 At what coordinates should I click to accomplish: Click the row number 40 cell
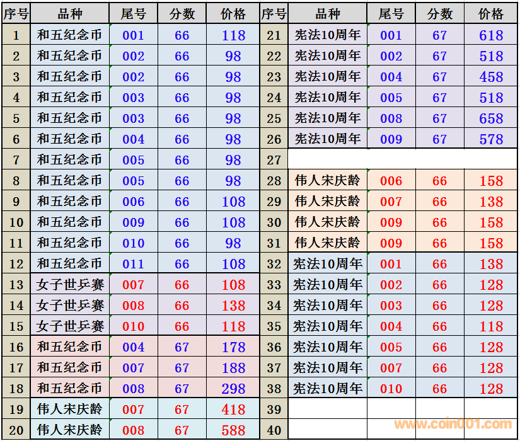[x=274, y=430]
